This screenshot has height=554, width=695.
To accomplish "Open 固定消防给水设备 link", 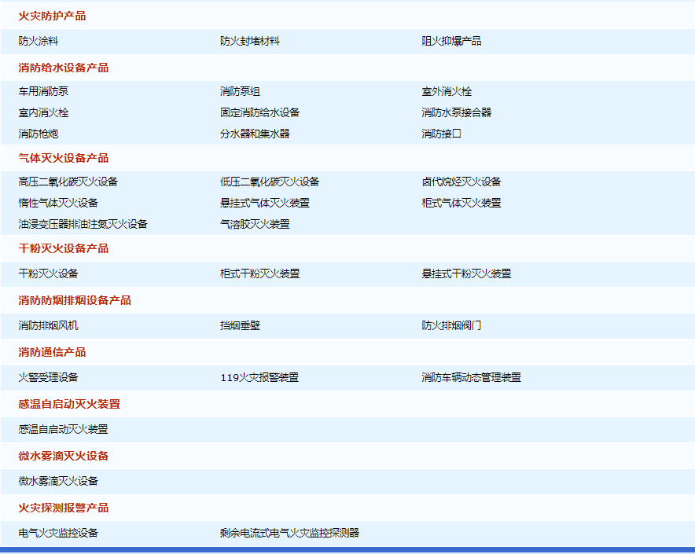I will click(259, 112).
